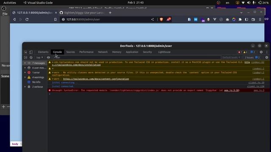This screenshot has width=271, height=152.
Task: Select the Console tab
Action: (57, 52)
